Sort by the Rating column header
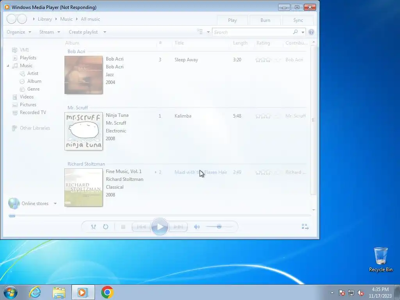 (263, 43)
